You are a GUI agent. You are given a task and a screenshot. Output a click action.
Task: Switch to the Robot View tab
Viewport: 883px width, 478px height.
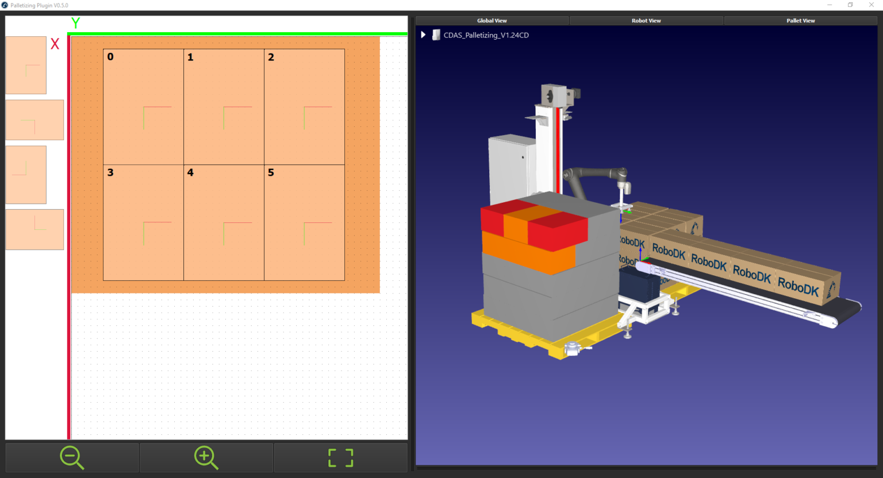point(646,20)
